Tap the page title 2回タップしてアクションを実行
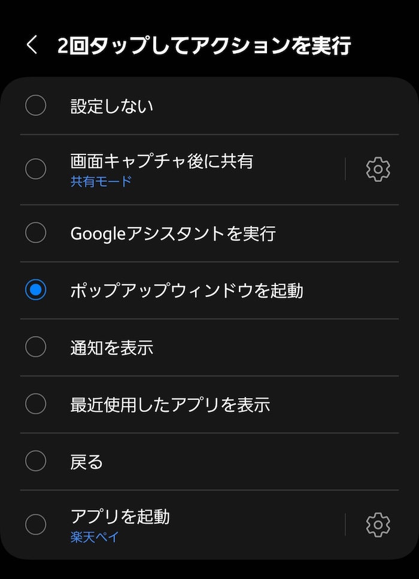This screenshot has height=579, width=419. click(x=204, y=46)
